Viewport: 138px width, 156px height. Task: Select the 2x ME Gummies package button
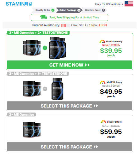[x=69, y=147]
